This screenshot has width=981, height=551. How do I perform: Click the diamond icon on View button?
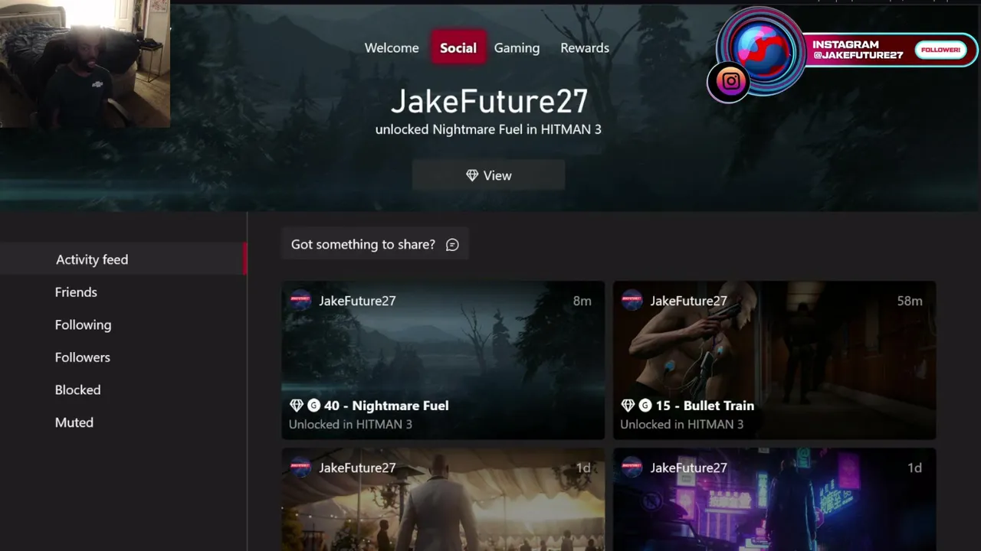(x=472, y=175)
